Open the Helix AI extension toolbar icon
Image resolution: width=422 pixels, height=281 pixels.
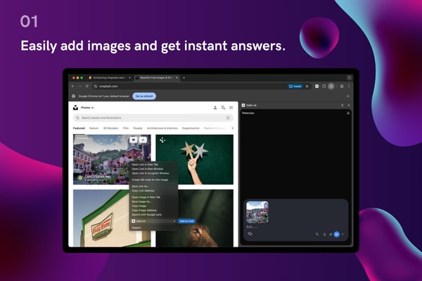(316, 86)
